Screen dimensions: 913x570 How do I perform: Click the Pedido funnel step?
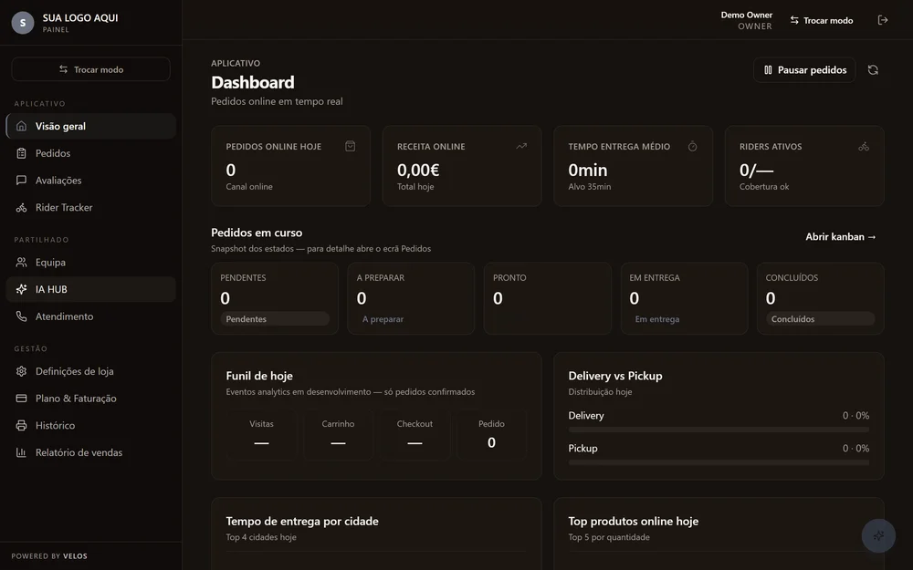point(491,435)
